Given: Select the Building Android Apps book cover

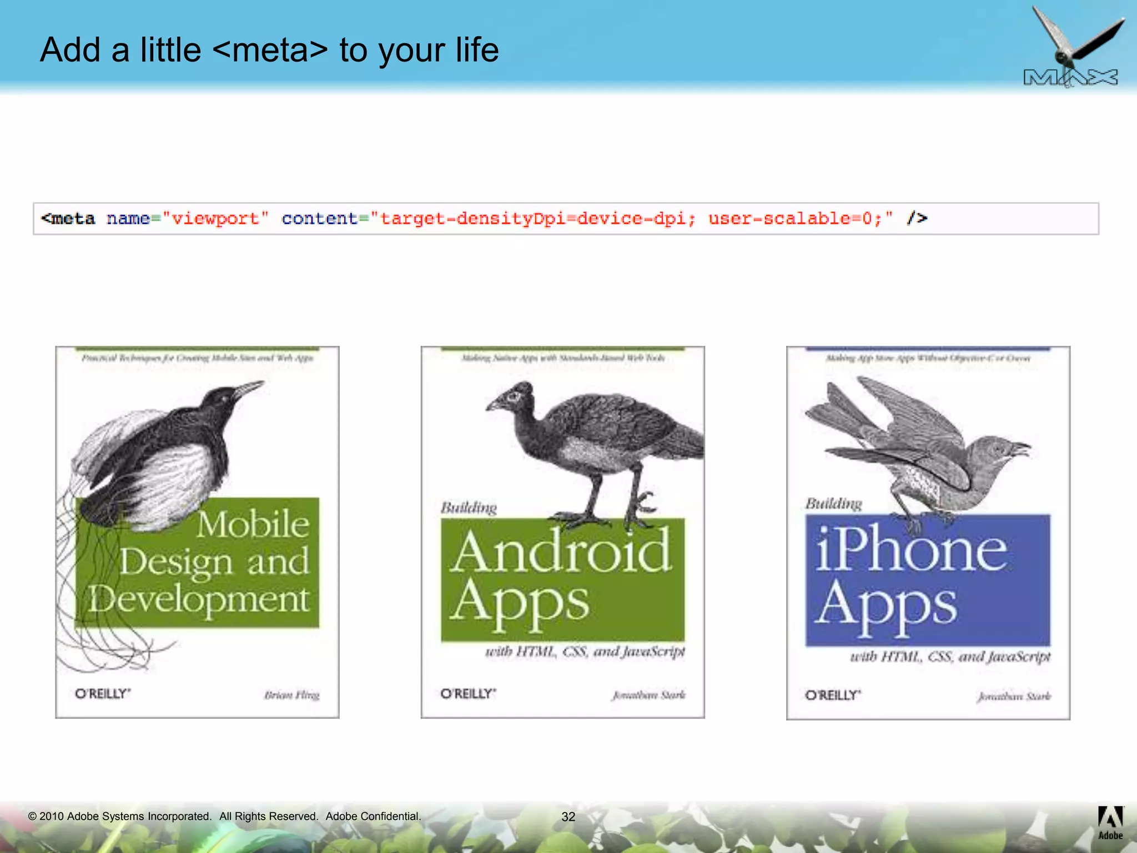Looking at the screenshot, I should [562, 532].
